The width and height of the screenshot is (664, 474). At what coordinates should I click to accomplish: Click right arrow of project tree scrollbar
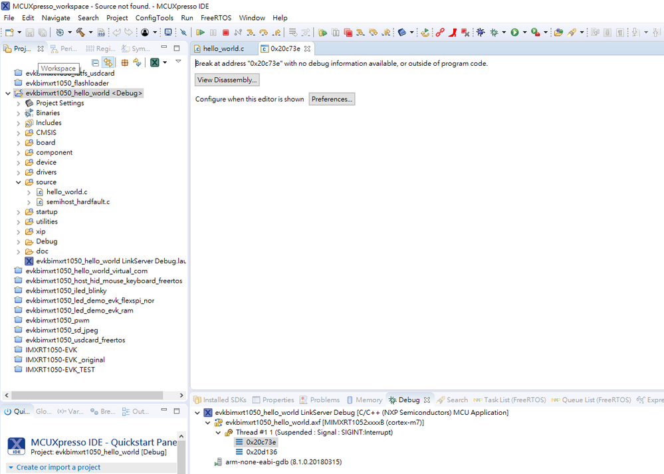pos(181,395)
